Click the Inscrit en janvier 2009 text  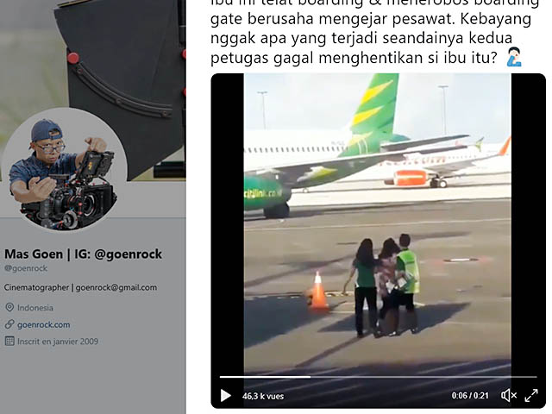coord(58,342)
